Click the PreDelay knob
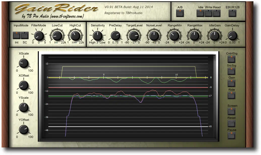 click(115, 36)
